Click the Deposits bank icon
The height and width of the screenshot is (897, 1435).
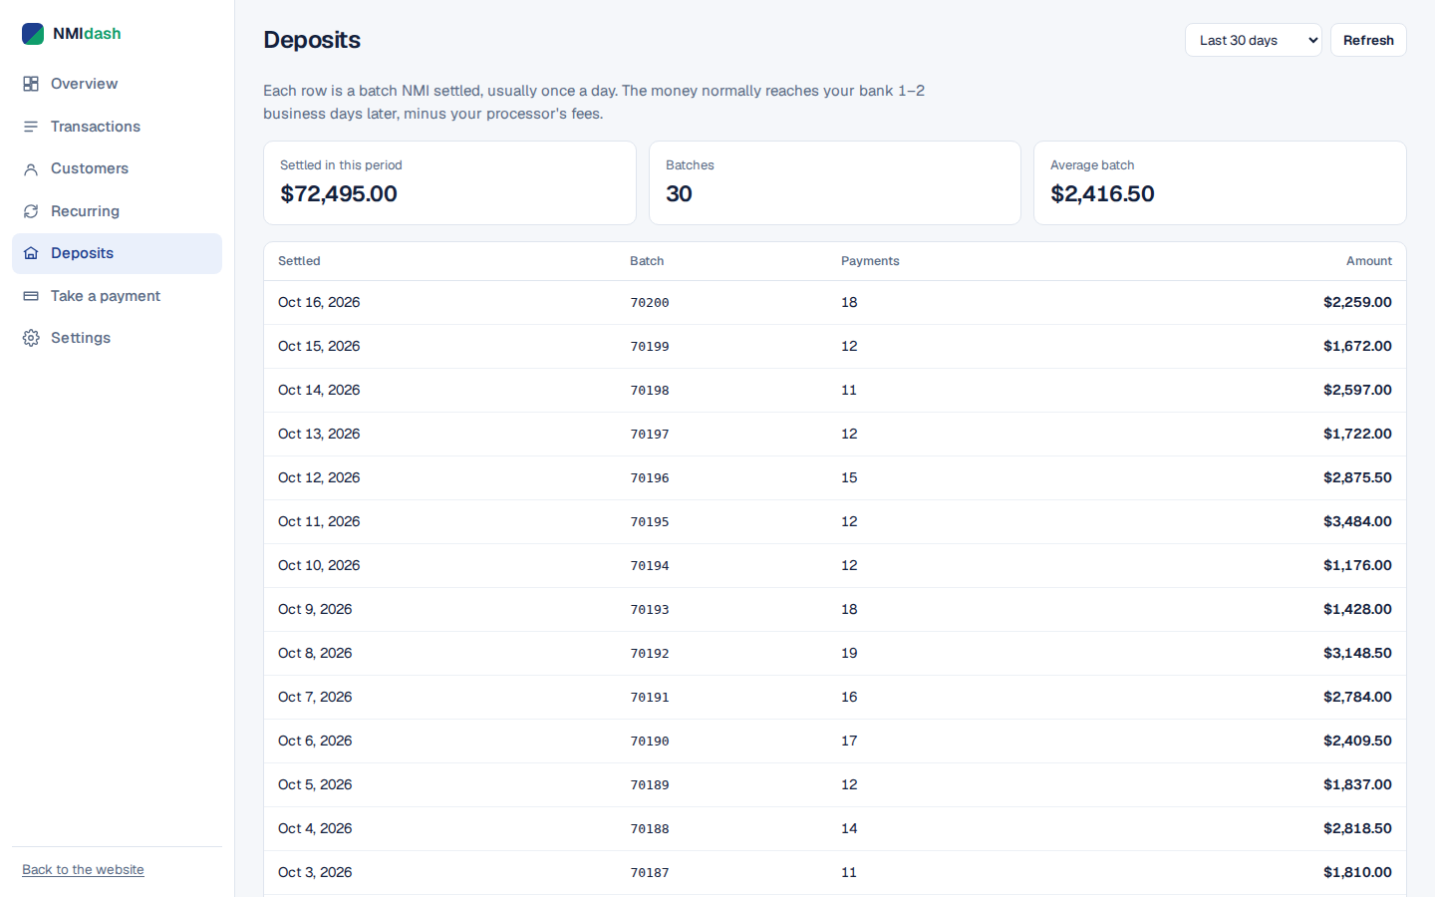[31, 253]
